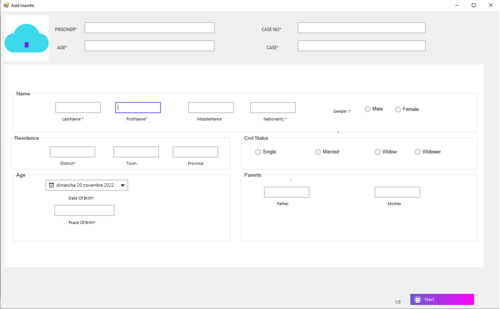Choose Married civil status

click(318, 152)
